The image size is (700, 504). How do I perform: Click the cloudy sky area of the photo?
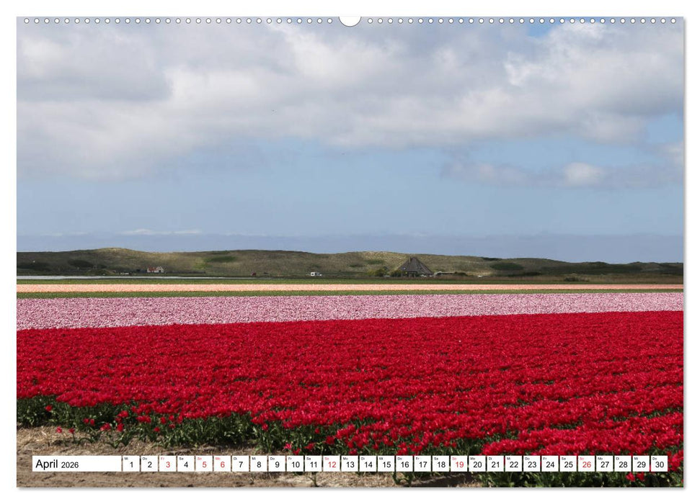tap(346, 108)
